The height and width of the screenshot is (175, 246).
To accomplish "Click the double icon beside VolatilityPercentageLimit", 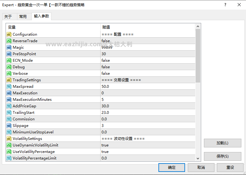I will [x=9, y=158].
